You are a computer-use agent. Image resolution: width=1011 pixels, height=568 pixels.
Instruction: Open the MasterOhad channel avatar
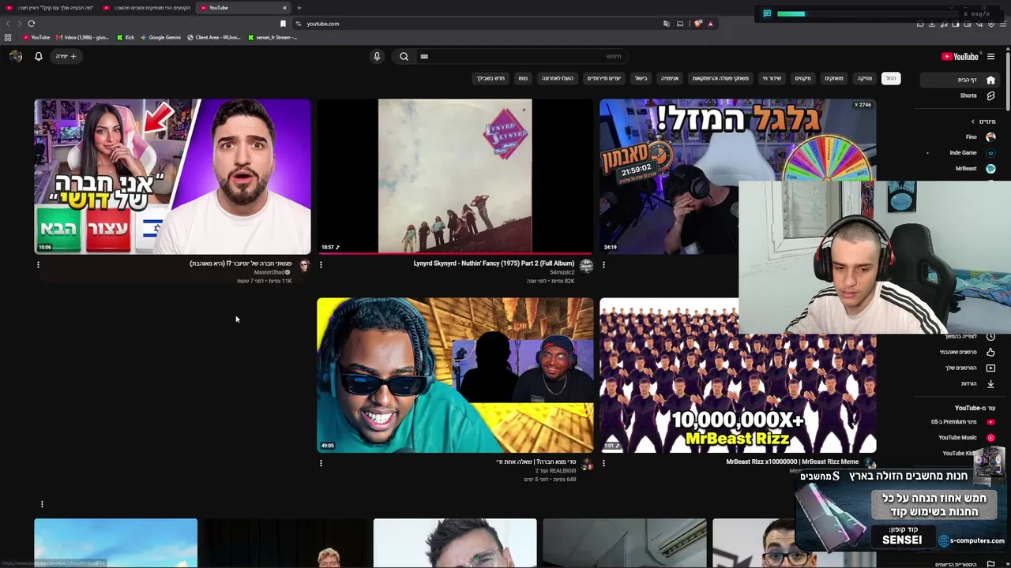coord(304,267)
